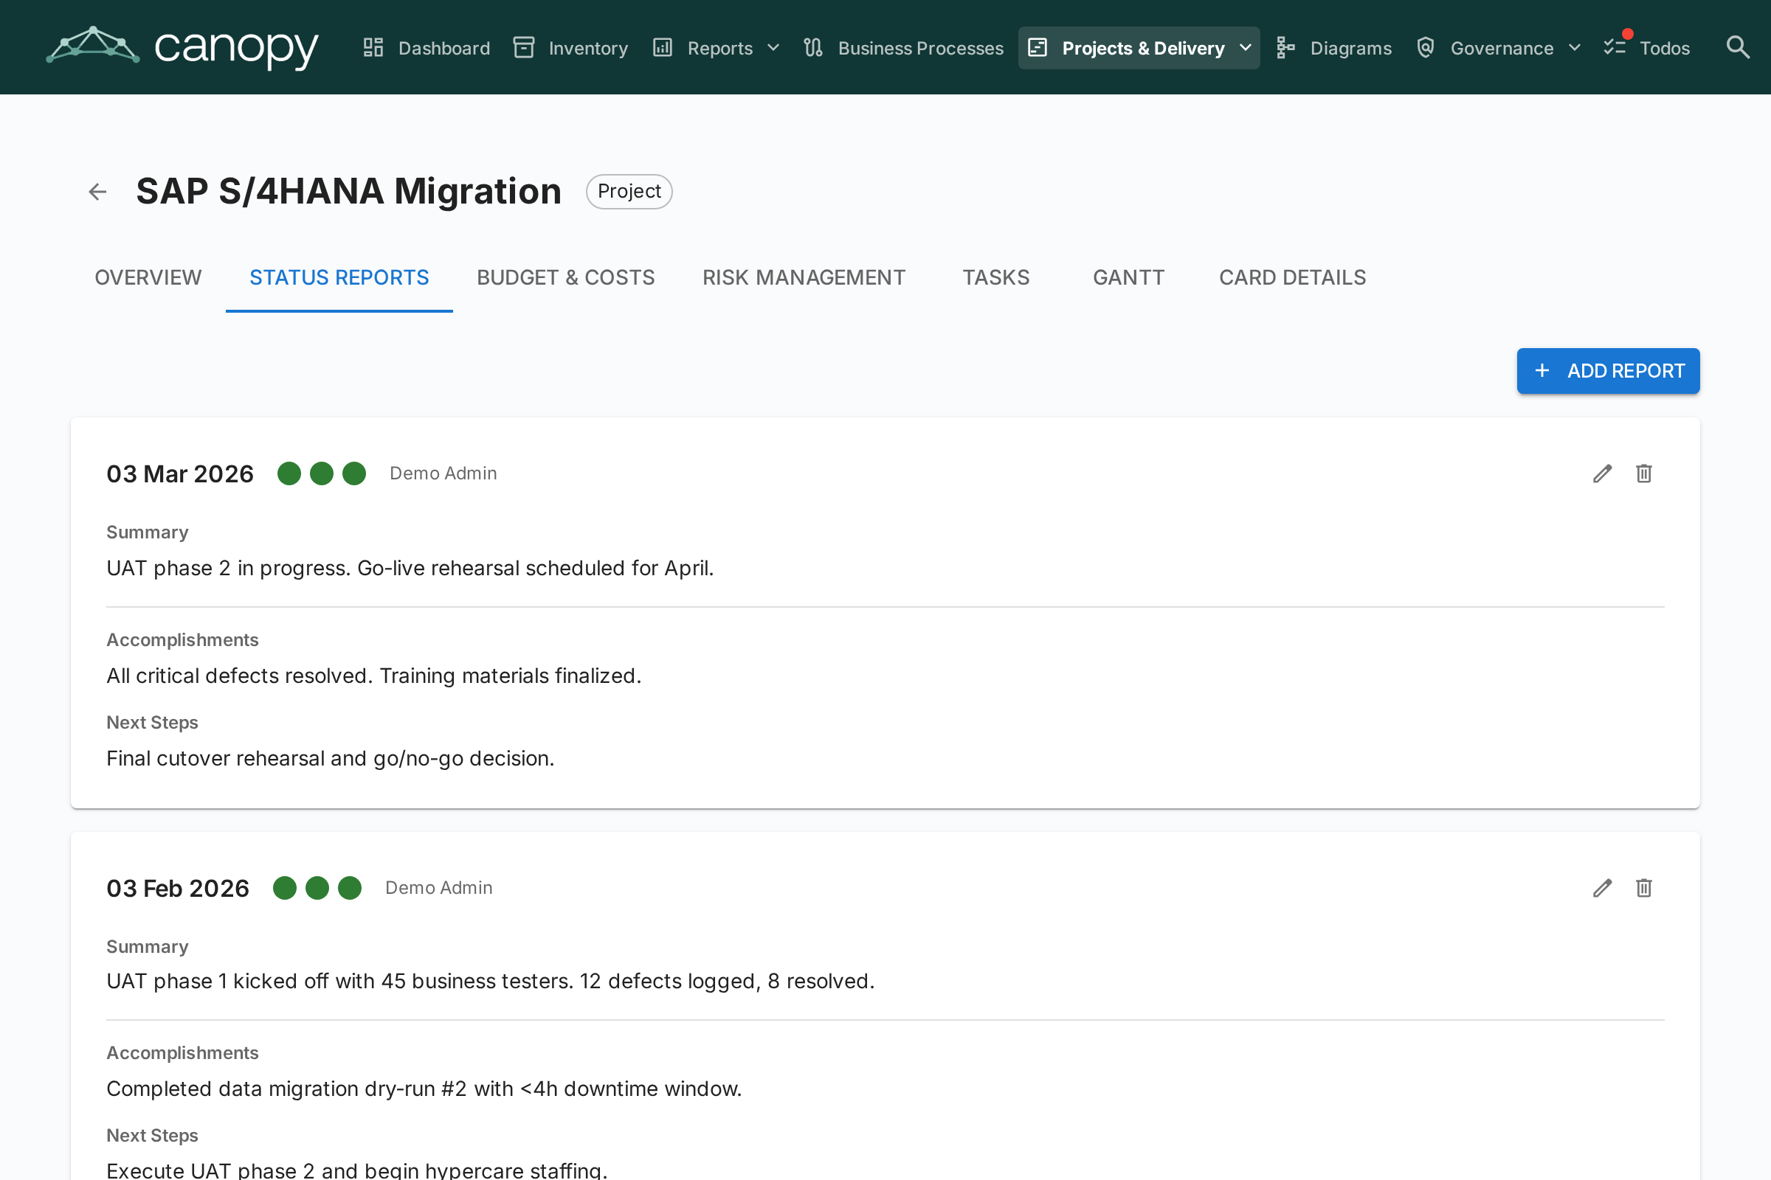Click the Diagrams tree icon
The height and width of the screenshot is (1180, 1771).
coord(1285,47)
